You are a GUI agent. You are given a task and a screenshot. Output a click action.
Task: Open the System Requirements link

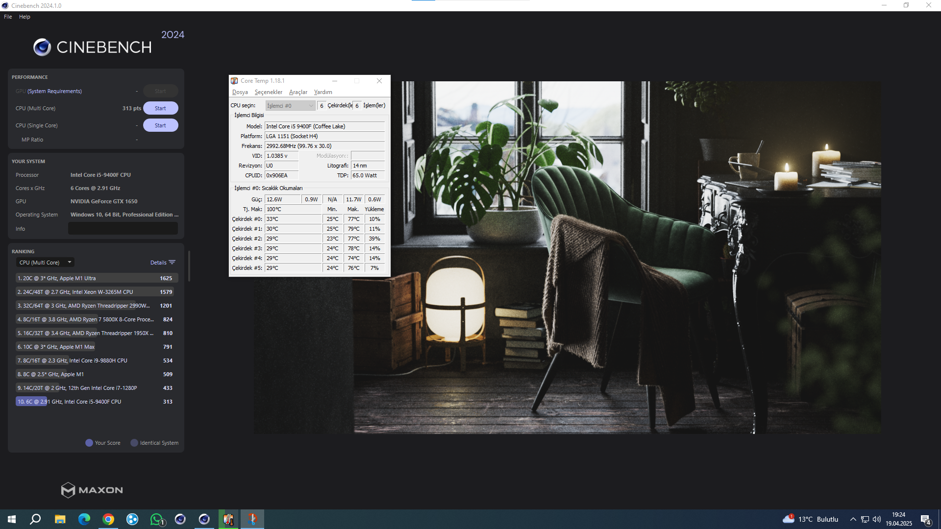click(54, 91)
